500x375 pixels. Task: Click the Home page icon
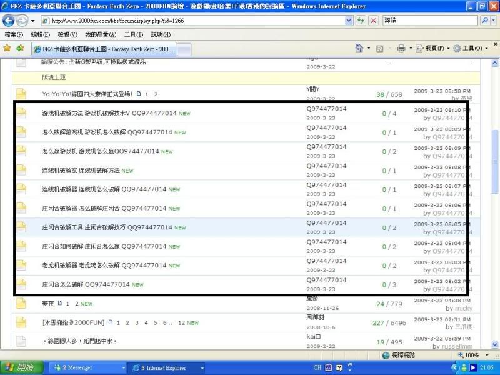(359, 48)
